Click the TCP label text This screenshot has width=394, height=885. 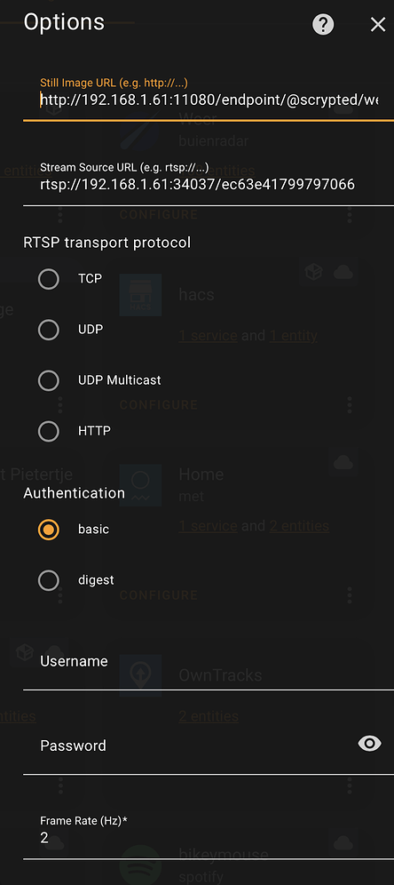[91, 279]
